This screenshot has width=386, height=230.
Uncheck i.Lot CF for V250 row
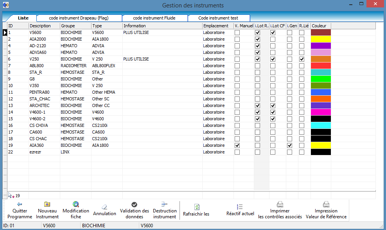pyautogui.click(x=273, y=59)
